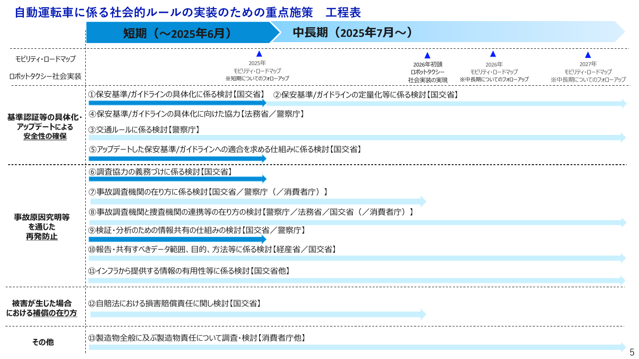639x359 pixels.
Task: Click the 'モビリティ・ロードマップ' row label
Action: pos(46,59)
